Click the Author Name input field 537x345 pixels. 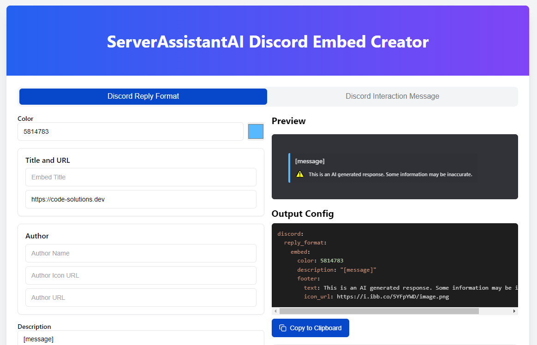click(141, 253)
